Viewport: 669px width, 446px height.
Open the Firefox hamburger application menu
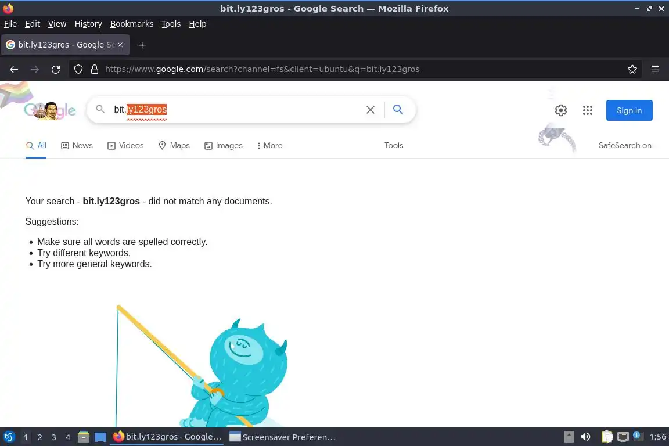click(x=655, y=69)
